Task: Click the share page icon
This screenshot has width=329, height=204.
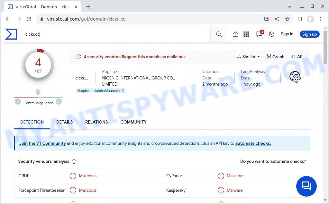Action: pos(277,19)
